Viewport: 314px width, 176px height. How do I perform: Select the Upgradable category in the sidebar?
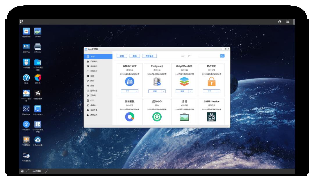click(98, 71)
